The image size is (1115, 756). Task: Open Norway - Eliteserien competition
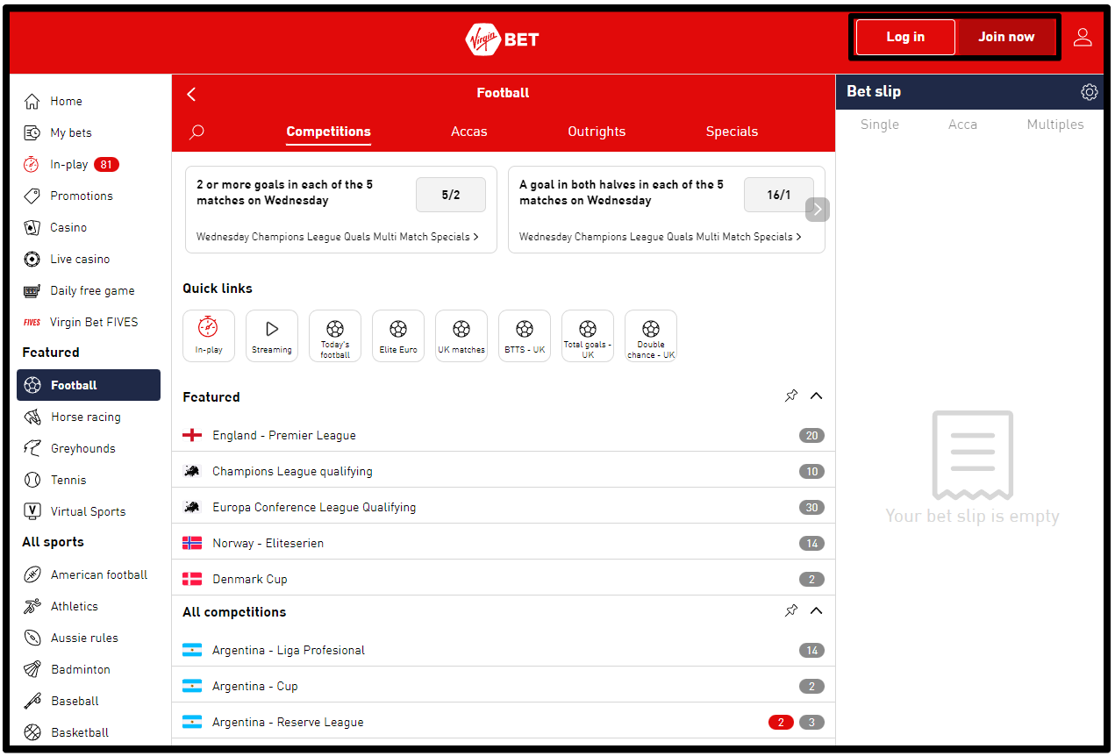[504, 543]
